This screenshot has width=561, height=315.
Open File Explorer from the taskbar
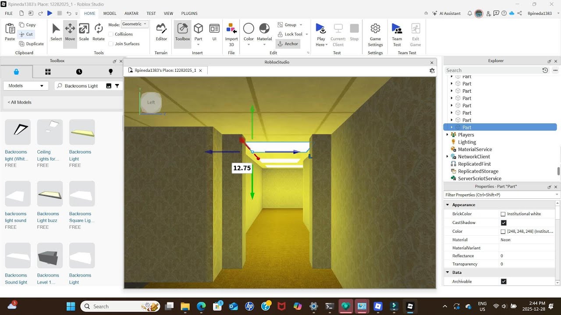[x=185, y=306]
